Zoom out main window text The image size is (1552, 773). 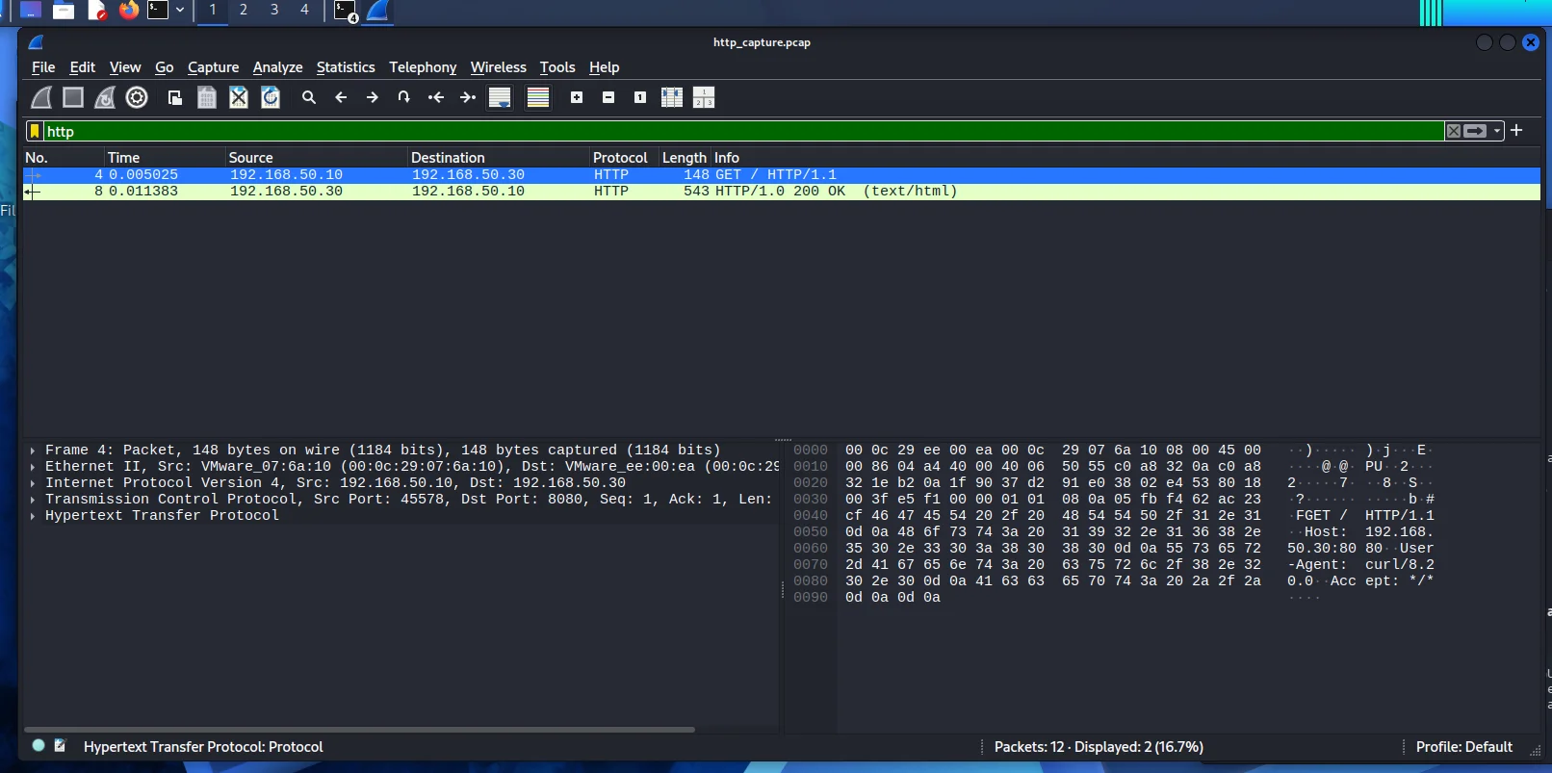(x=608, y=97)
